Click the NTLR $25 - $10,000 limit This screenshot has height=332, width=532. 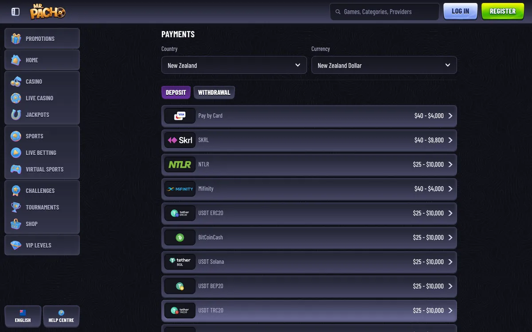pos(428,164)
